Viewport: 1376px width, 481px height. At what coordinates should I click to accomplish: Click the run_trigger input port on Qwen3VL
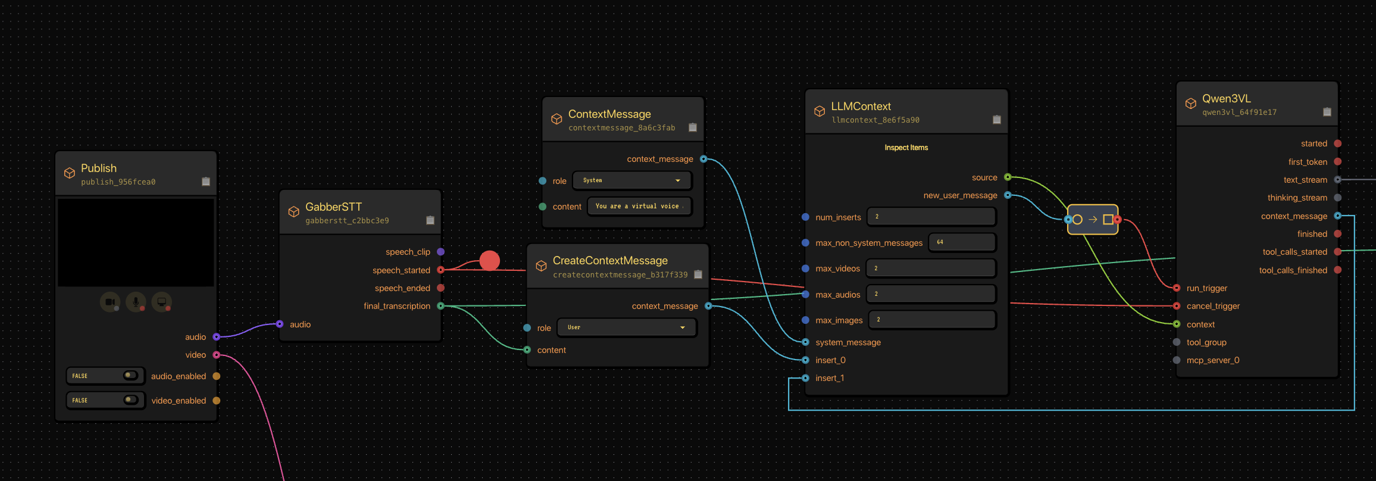point(1177,288)
